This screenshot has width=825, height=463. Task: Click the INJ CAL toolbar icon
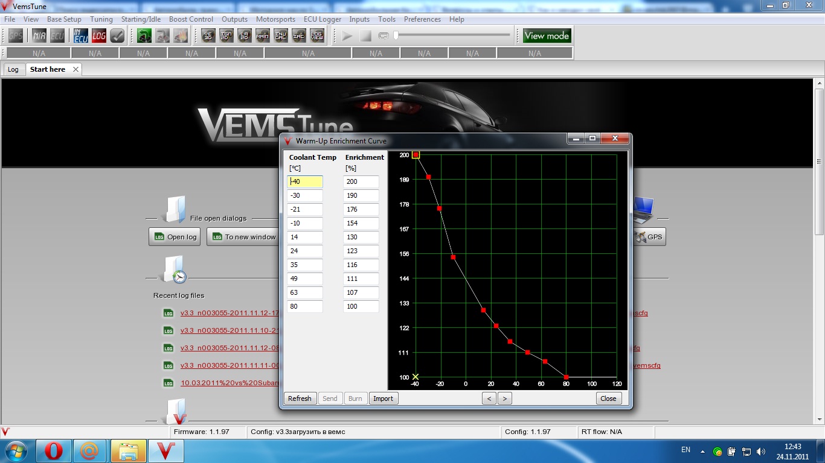(x=281, y=36)
